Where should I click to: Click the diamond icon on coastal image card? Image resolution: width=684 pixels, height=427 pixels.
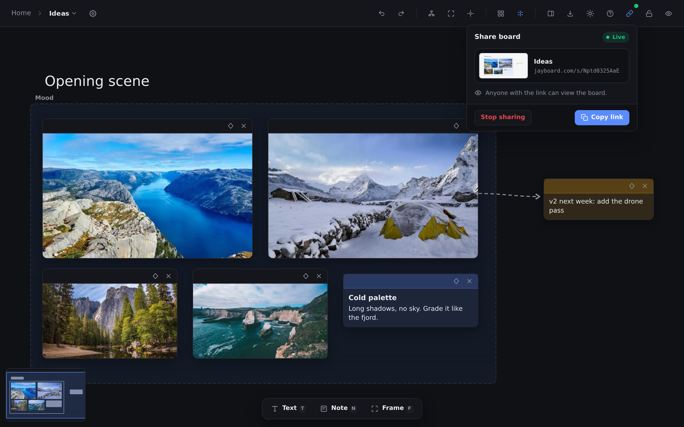306,276
